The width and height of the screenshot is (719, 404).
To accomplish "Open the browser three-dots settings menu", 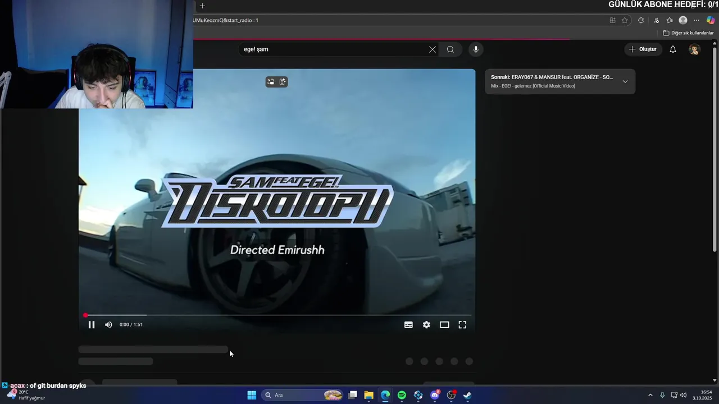I will coord(697,20).
